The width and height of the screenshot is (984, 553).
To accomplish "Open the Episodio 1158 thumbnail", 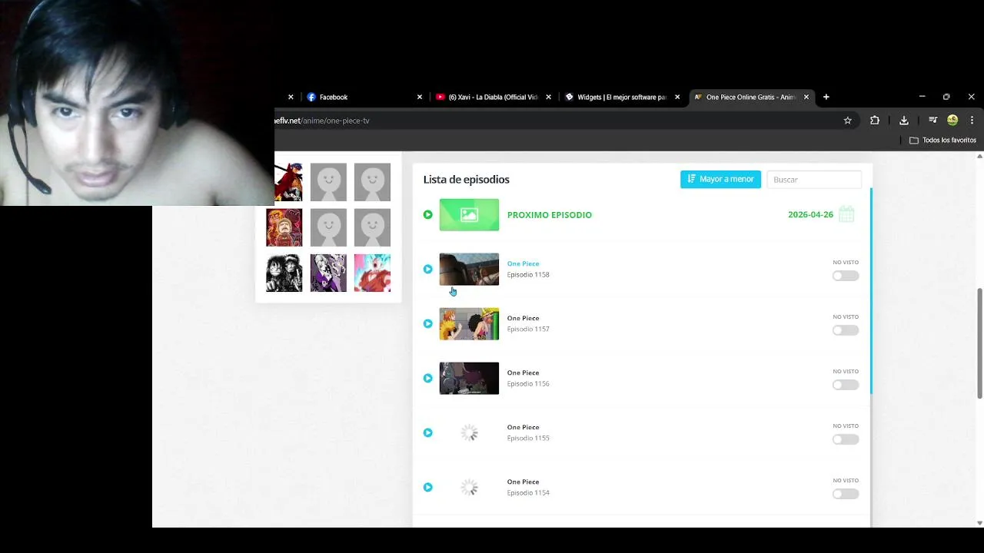I will [469, 270].
